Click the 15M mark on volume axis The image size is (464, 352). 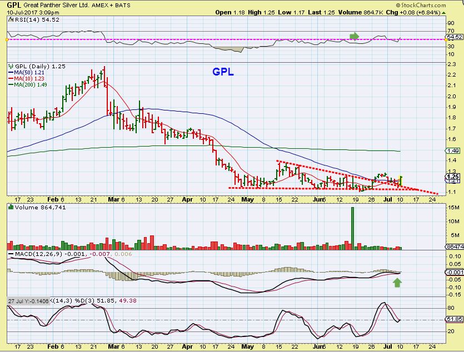[x=453, y=208]
